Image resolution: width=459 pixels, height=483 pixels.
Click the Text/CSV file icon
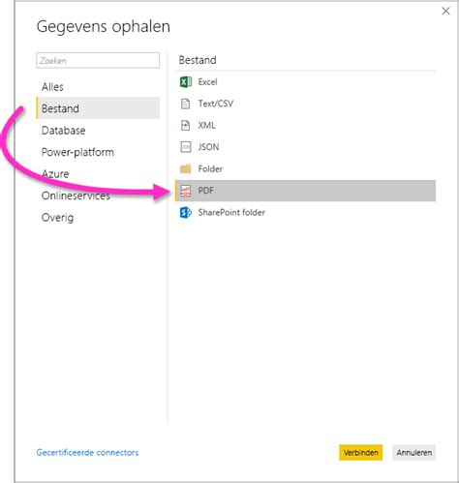pos(186,104)
